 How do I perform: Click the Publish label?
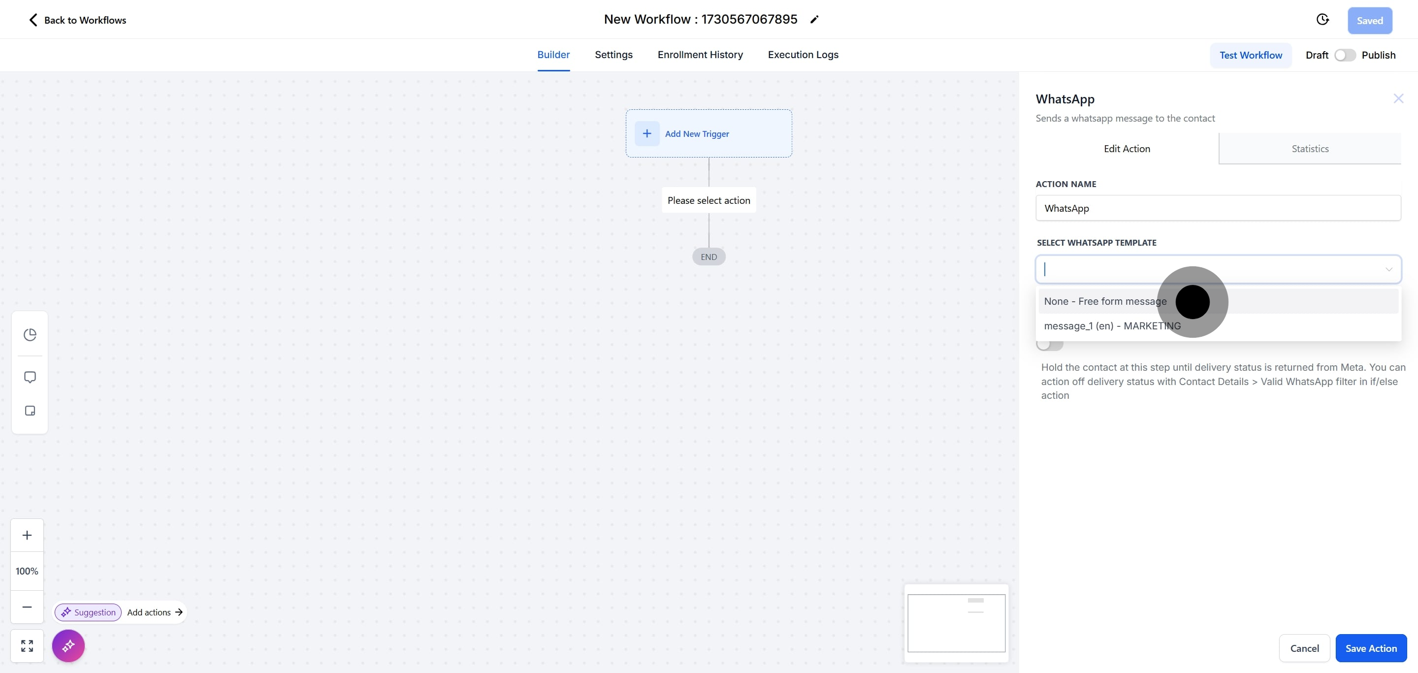tap(1379, 55)
